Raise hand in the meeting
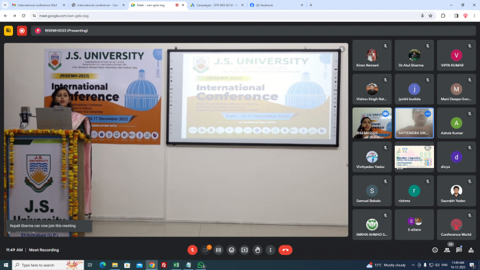 257,250
